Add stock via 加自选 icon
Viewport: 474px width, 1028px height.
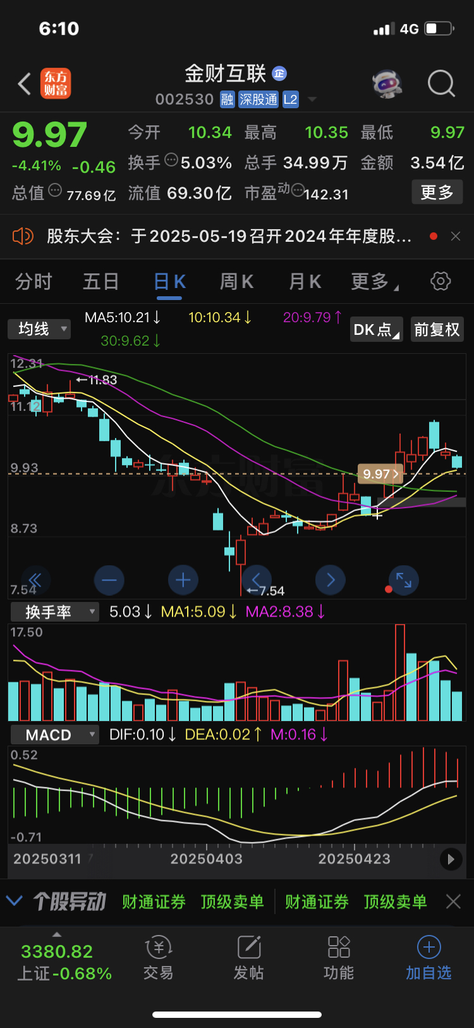tap(428, 958)
